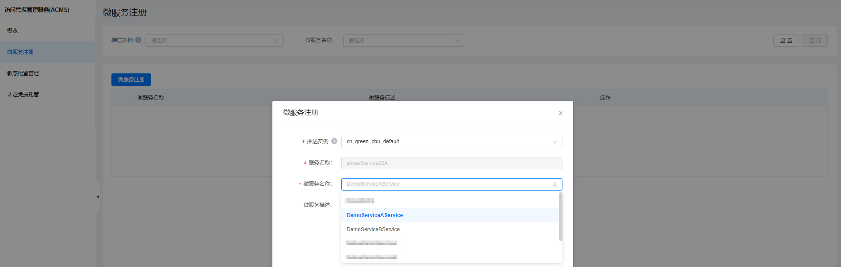Image resolution: width=841 pixels, height=267 pixels.
Task: Open the 微服务名称 filter dropdown
Action: click(404, 41)
